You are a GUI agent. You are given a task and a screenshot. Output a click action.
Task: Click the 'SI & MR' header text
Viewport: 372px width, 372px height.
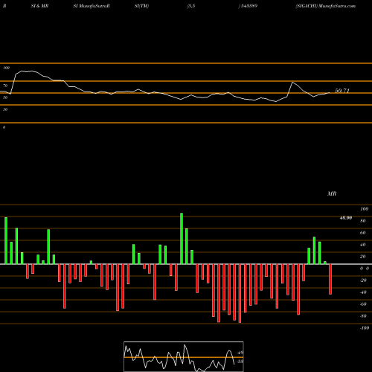(39, 6)
